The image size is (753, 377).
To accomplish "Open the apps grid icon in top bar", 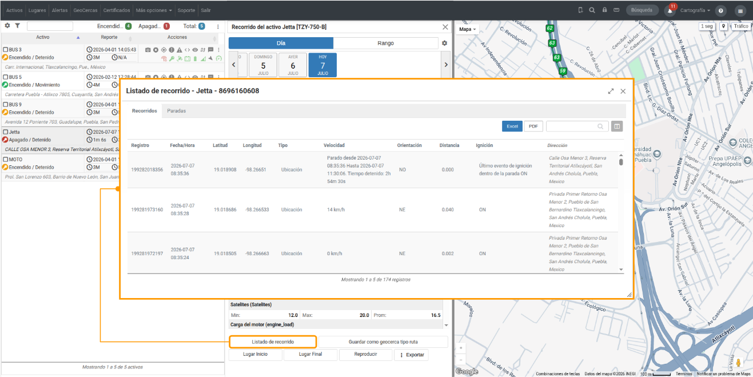I will click(x=740, y=10).
